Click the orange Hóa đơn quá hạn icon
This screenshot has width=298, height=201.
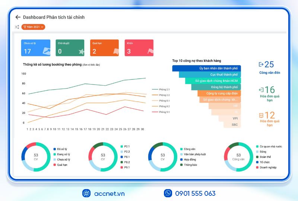261,115
